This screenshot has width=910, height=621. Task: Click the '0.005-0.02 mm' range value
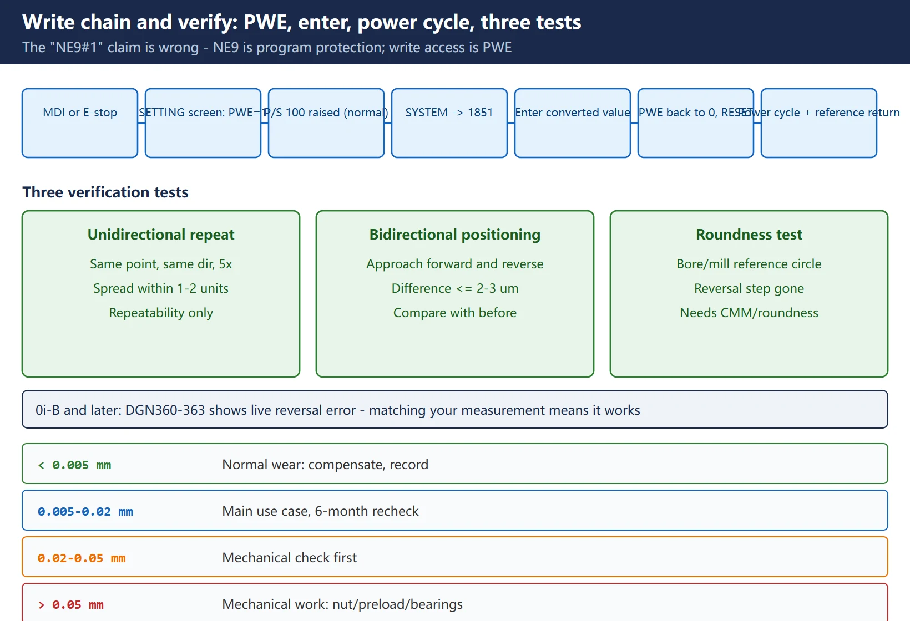pyautogui.click(x=85, y=512)
